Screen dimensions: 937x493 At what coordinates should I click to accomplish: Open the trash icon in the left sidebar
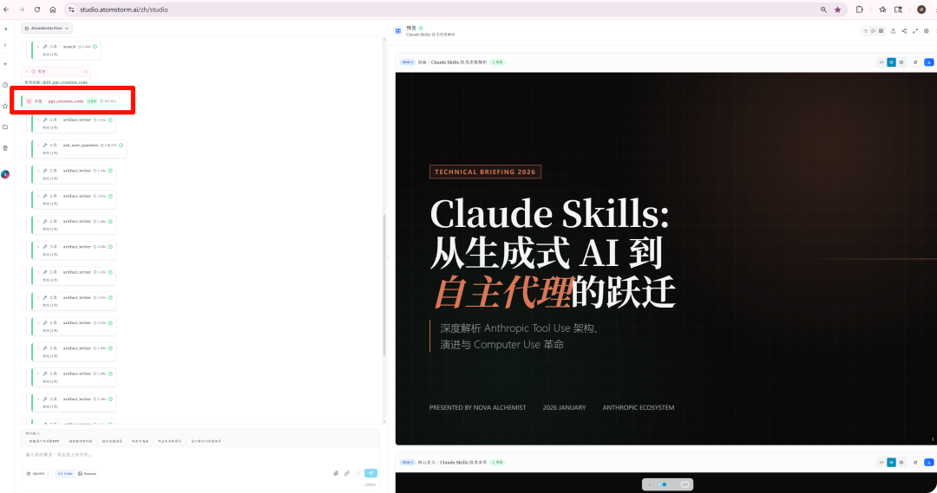click(5, 148)
